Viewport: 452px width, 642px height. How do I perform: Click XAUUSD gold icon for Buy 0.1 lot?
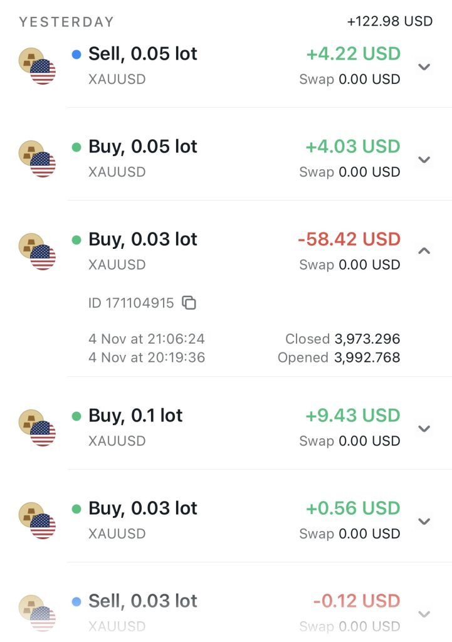coord(37,428)
